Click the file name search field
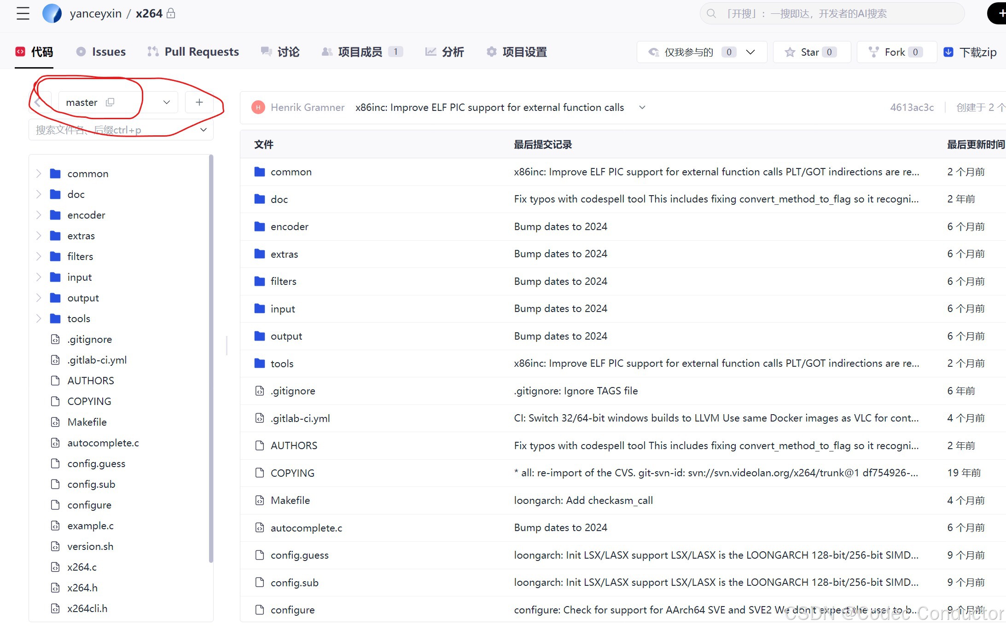The height and width of the screenshot is (630, 1006). (115, 130)
